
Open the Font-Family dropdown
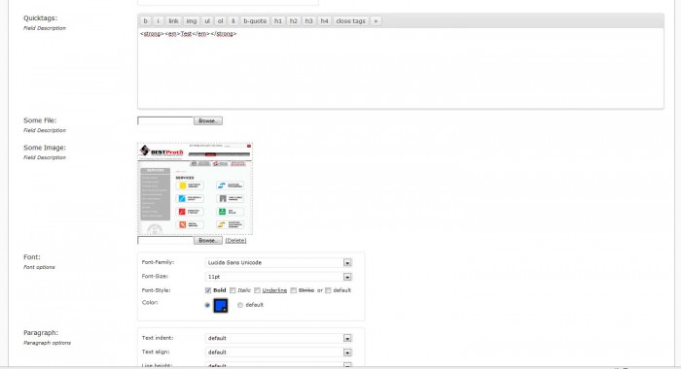click(x=278, y=263)
